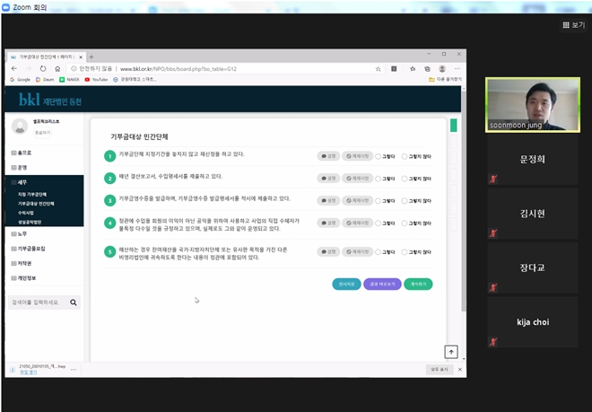Click the sidebar search magnifier icon
The width and height of the screenshot is (592, 412).
pyautogui.click(x=74, y=302)
